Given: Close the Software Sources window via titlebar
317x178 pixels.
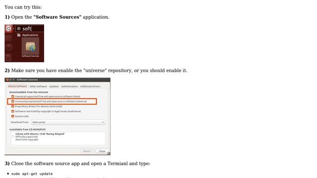Looking at the screenshot, I should [x=7, y=80].
